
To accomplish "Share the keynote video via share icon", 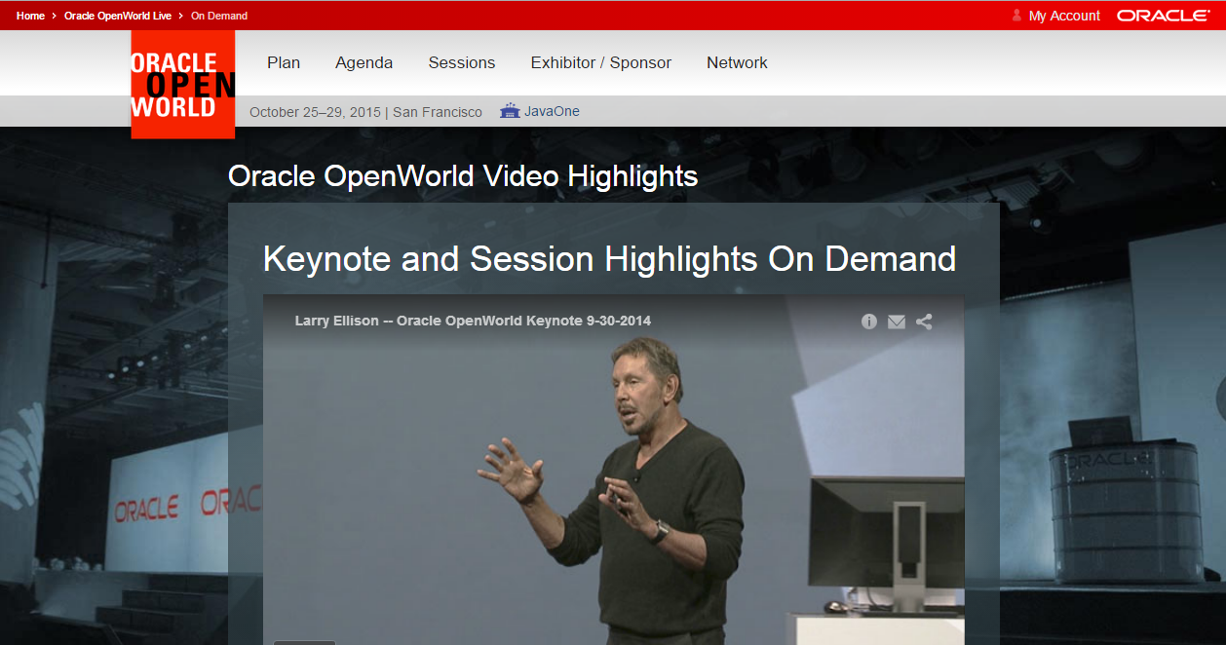I will coord(924,322).
